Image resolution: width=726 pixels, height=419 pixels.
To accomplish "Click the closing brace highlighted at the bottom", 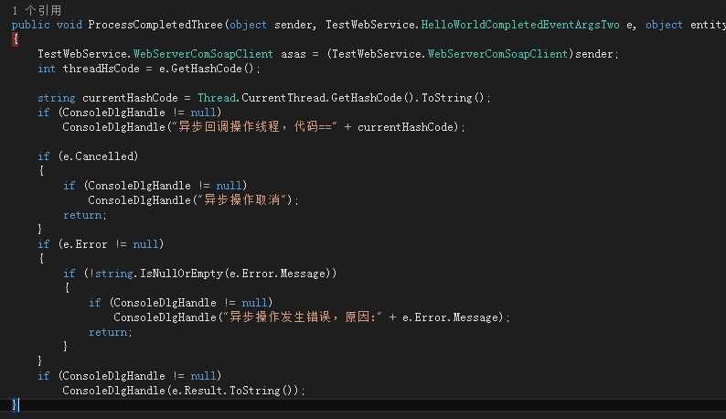I will (x=15, y=404).
